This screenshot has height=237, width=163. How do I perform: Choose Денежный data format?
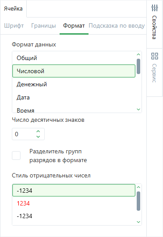[x=74, y=84]
